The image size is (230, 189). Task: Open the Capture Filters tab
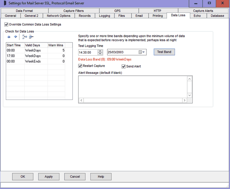pyautogui.click(x=73, y=11)
